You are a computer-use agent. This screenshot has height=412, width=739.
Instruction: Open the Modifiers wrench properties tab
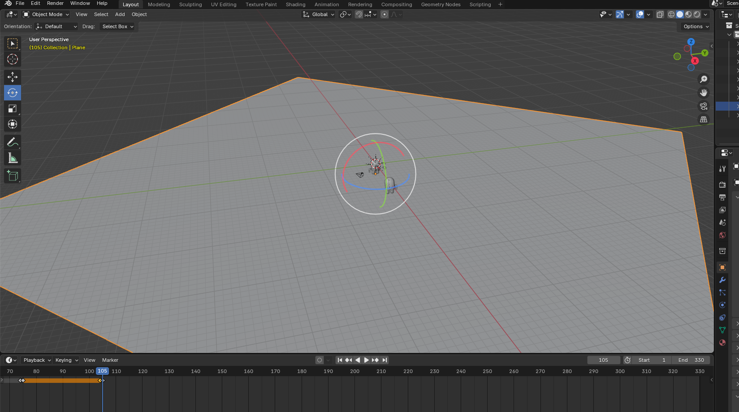coord(722,280)
